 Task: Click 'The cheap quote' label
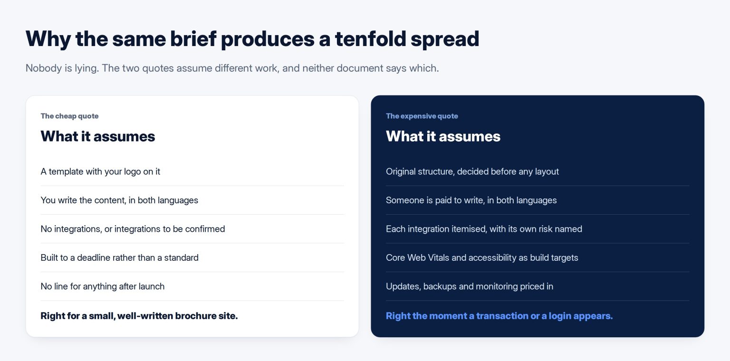69,116
